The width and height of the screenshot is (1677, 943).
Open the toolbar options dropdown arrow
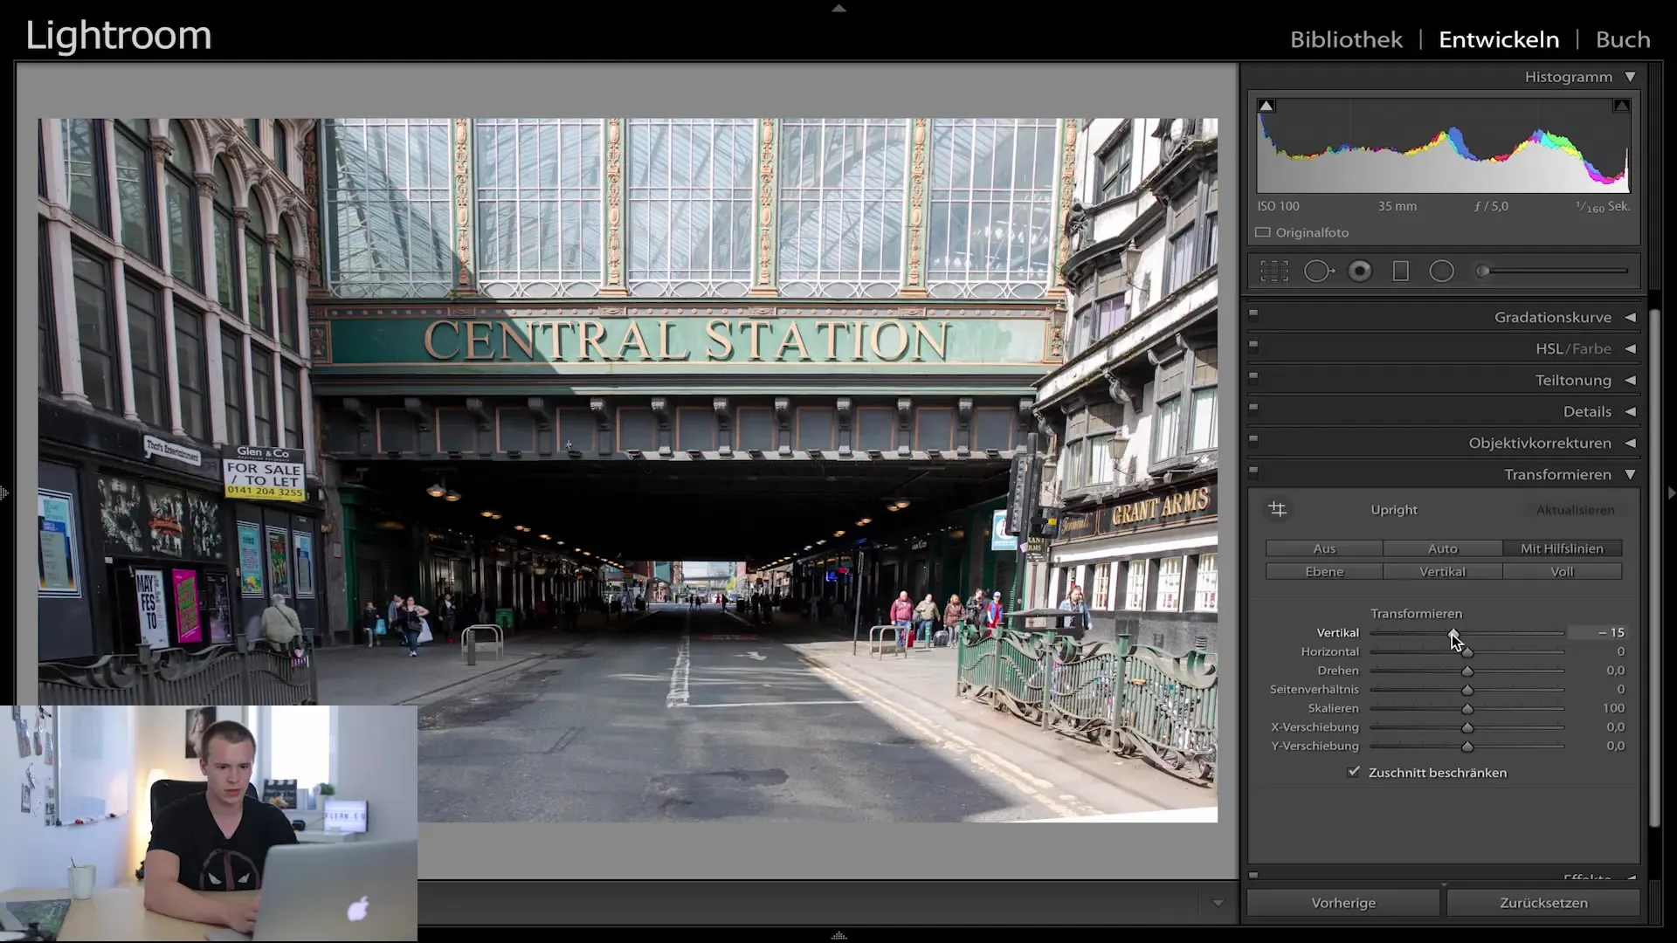point(1218,903)
